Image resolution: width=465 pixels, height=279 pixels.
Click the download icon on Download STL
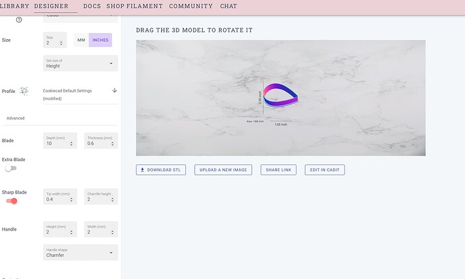pyautogui.click(x=142, y=170)
